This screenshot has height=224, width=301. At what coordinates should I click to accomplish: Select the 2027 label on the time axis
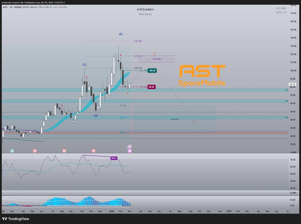[x=229, y=211]
